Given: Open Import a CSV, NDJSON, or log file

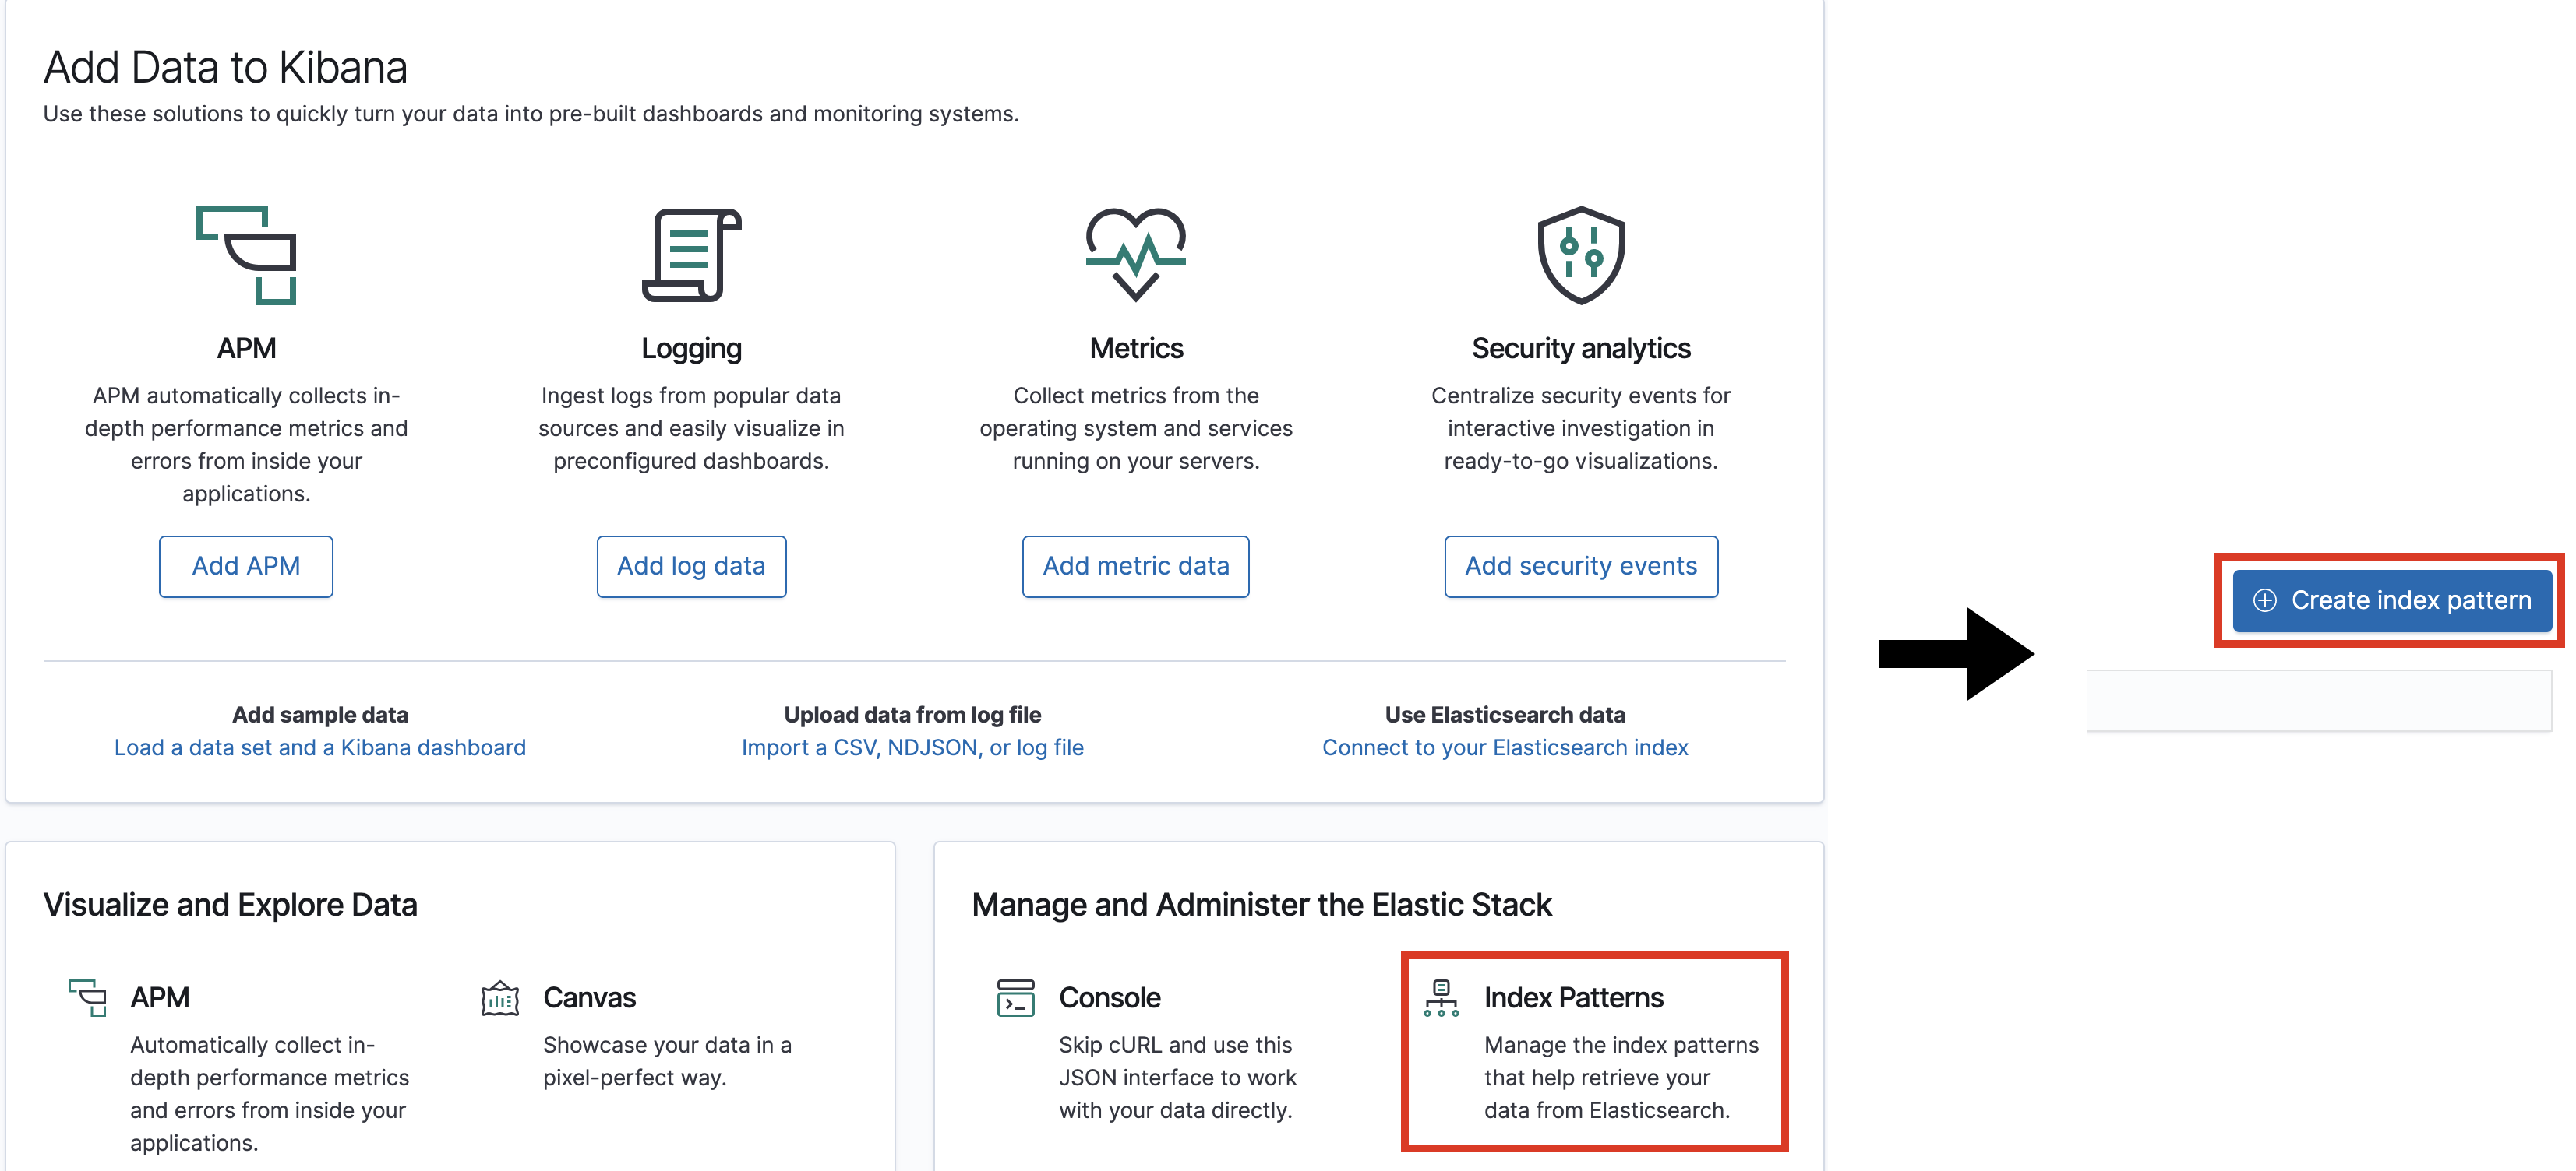Looking at the screenshot, I should [x=912, y=747].
